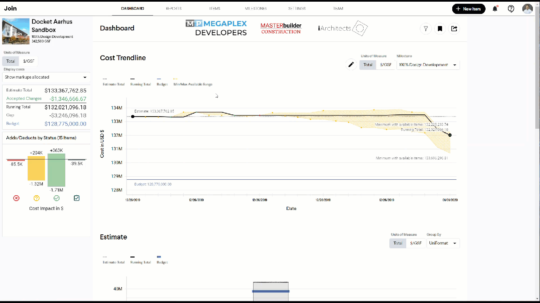Viewport: 540px width, 303px height.
Task: Click the page vertical scrollbar
Action: (537, 67)
